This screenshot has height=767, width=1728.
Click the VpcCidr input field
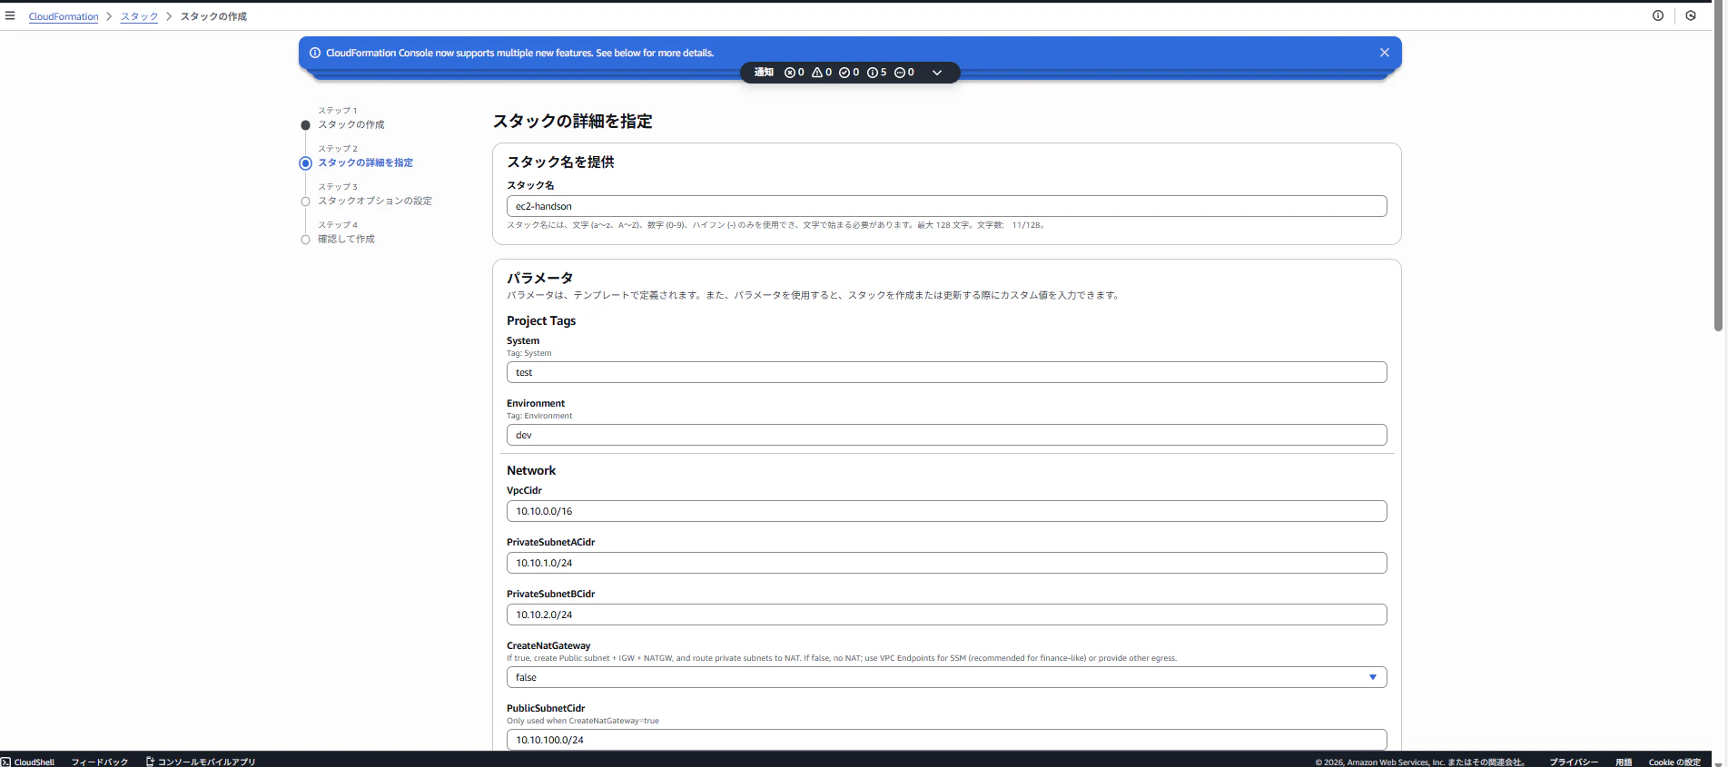[946, 511]
